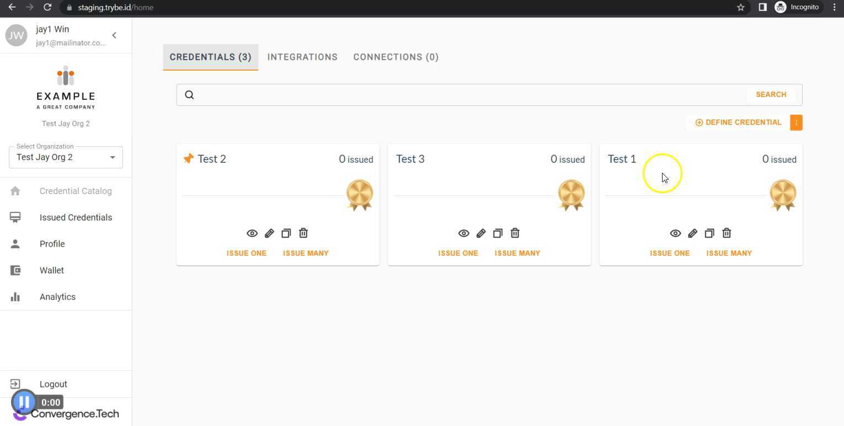View the Test 1 credential (eye icon)

[x=675, y=233]
